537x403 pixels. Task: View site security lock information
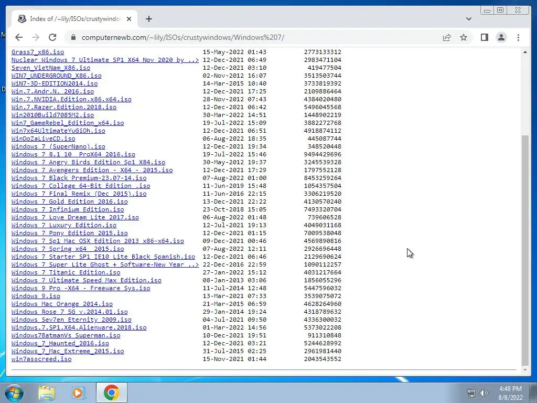(73, 37)
